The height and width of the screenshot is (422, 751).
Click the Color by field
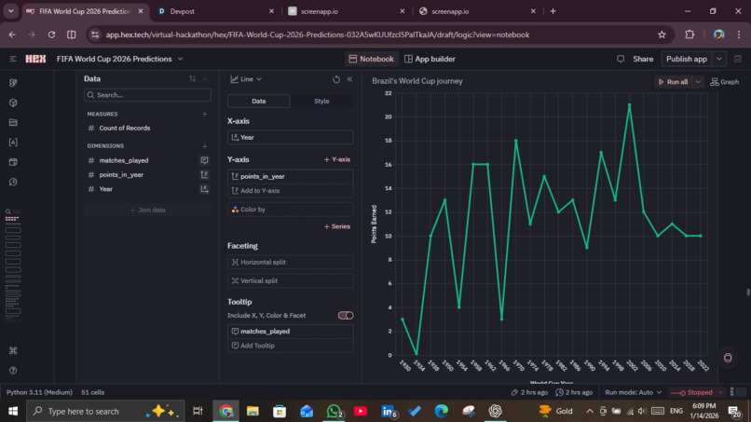point(291,210)
